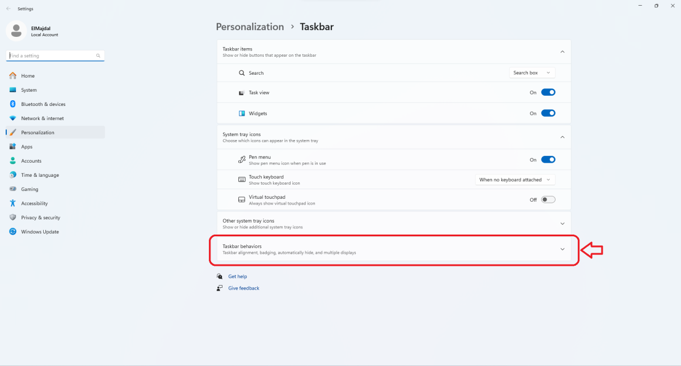Turn off the Task view toggle
The height and width of the screenshot is (366, 681).
pos(548,92)
